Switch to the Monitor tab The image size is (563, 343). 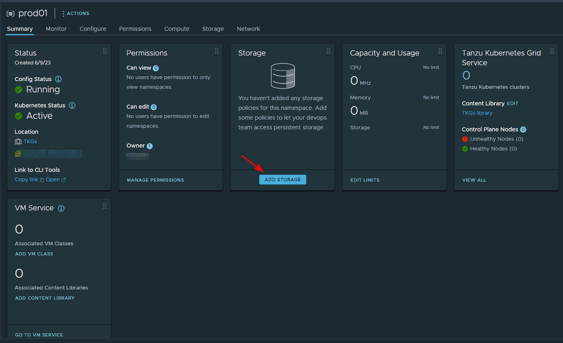pyautogui.click(x=56, y=29)
